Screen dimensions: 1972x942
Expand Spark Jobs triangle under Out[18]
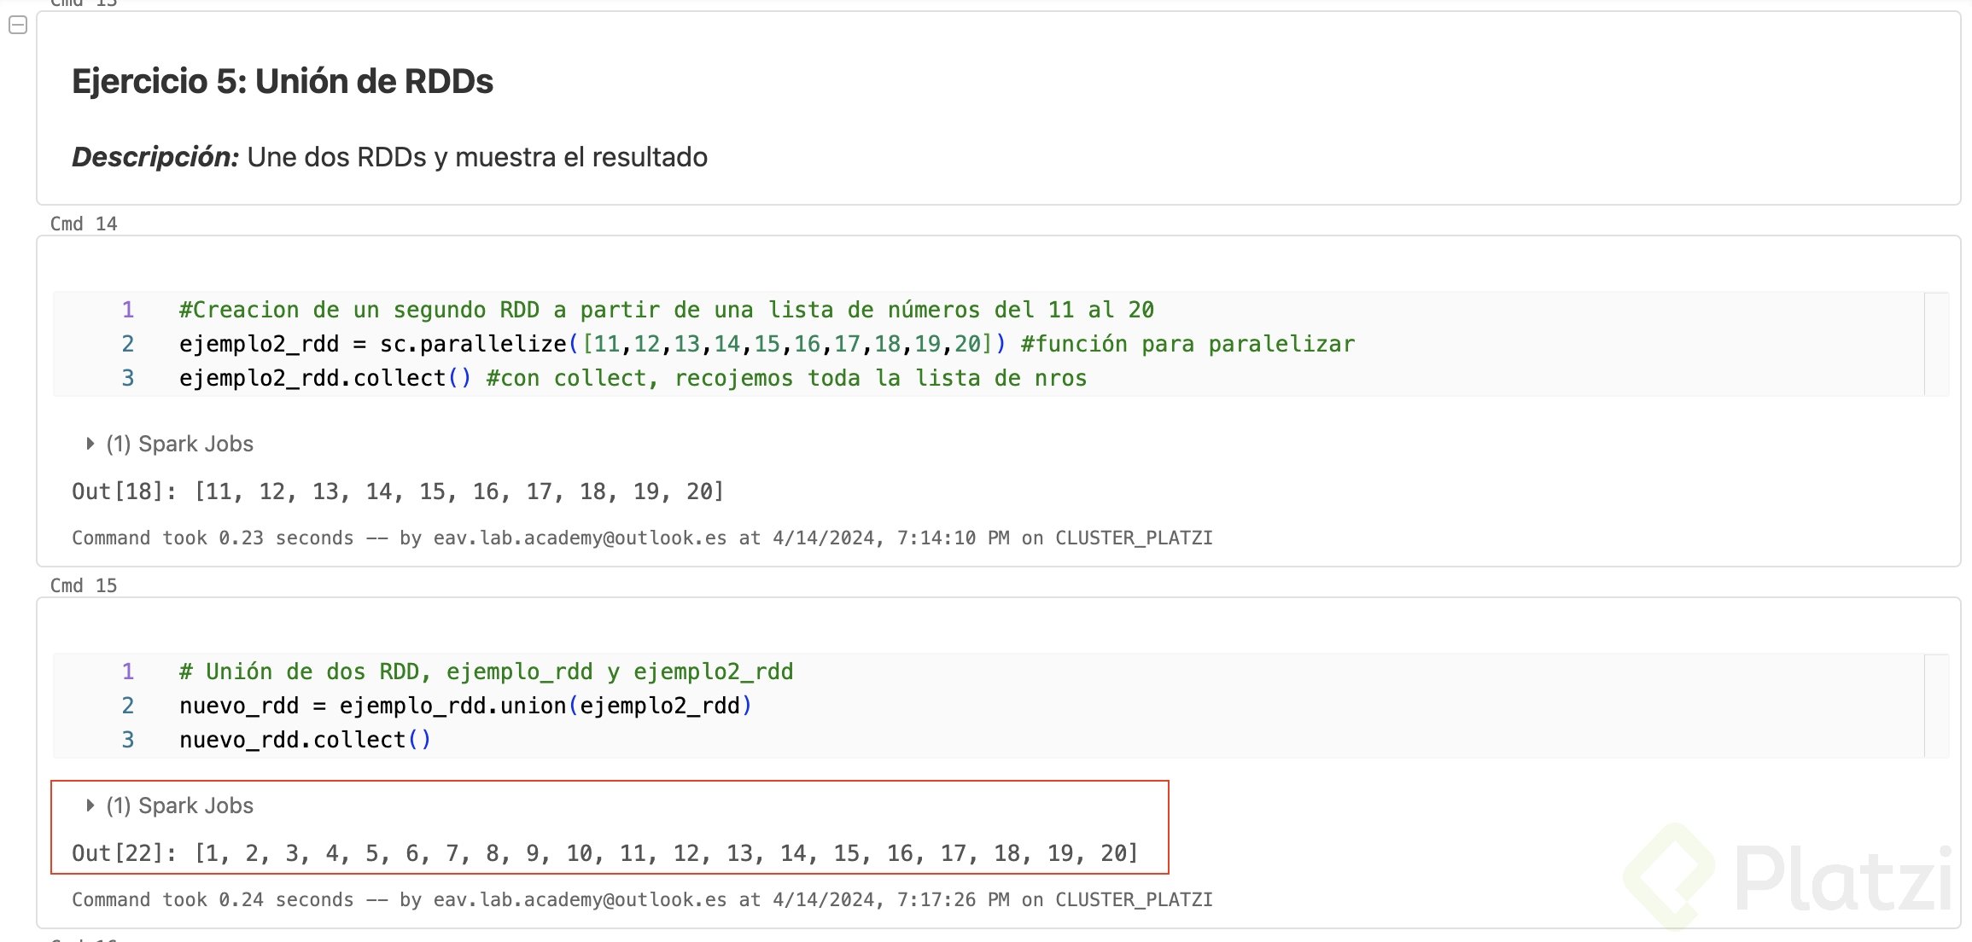[x=90, y=444]
